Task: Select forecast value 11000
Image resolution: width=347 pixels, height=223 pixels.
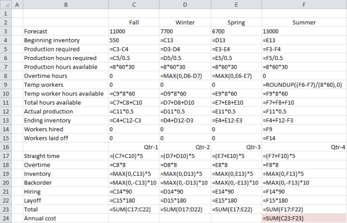Action: tap(134, 31)
